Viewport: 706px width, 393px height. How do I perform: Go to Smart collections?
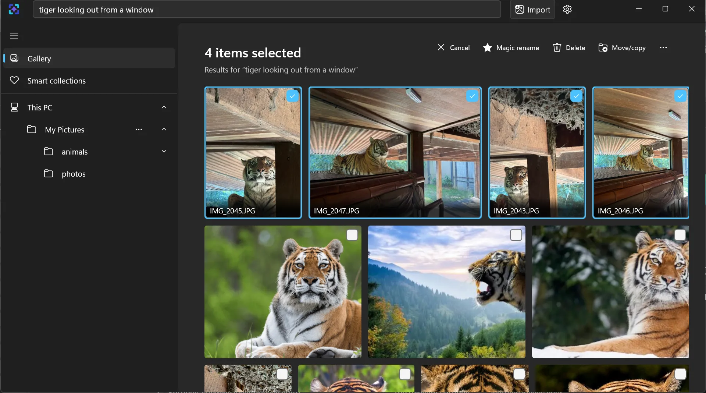[89, 80]
